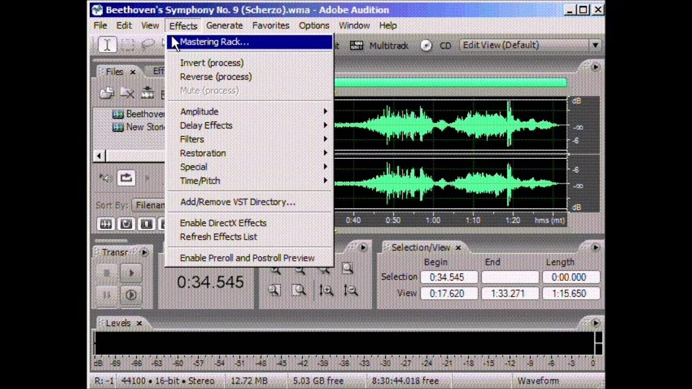Click the Play transport button

point(131,273)
